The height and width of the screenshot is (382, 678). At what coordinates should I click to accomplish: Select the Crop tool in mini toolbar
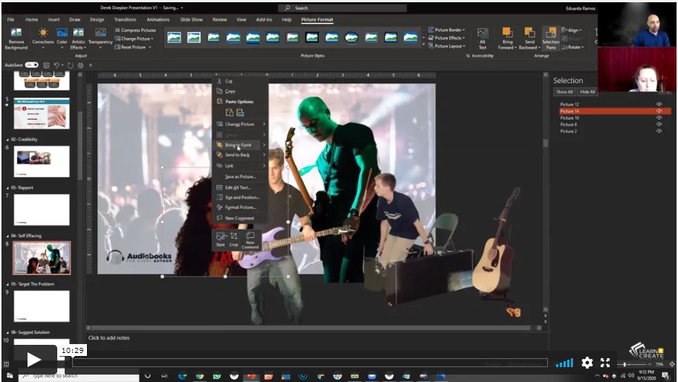(x=233, y=237)
